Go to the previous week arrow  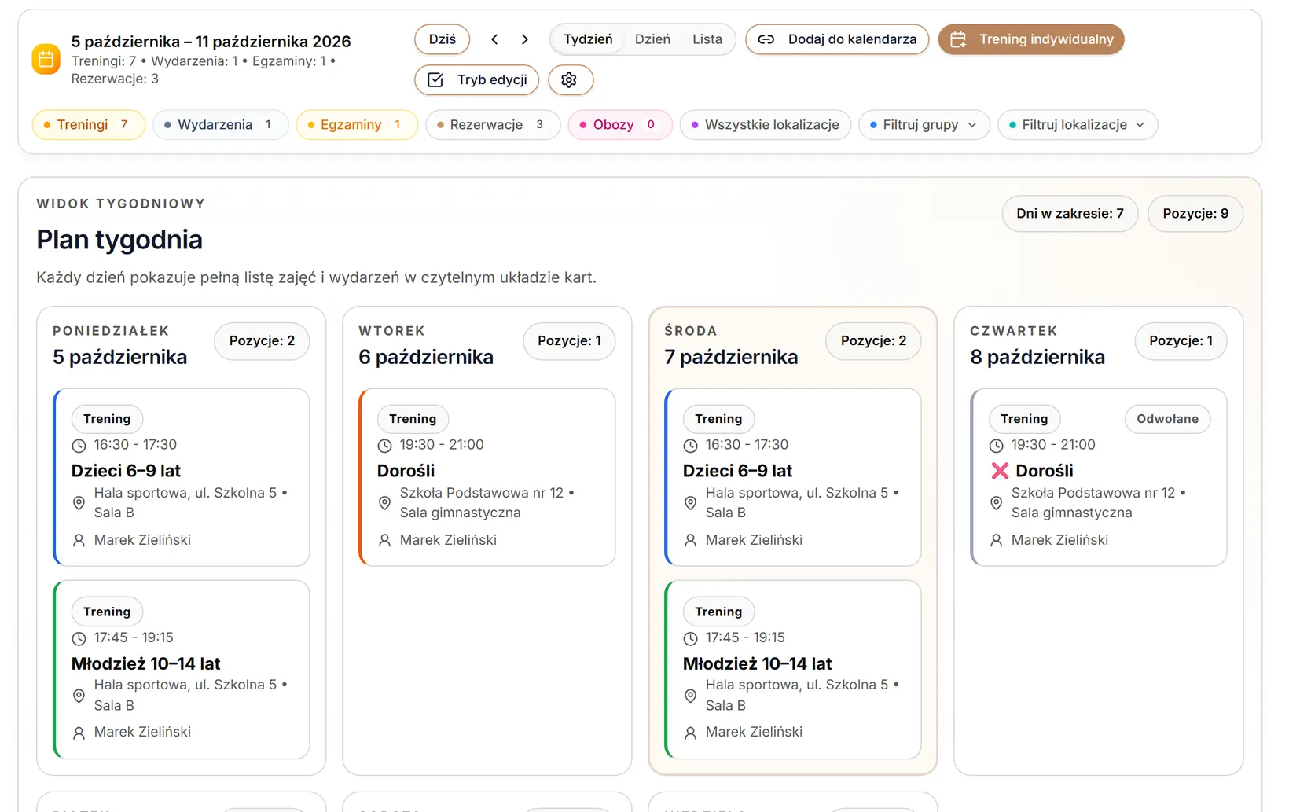coord(494,39)
